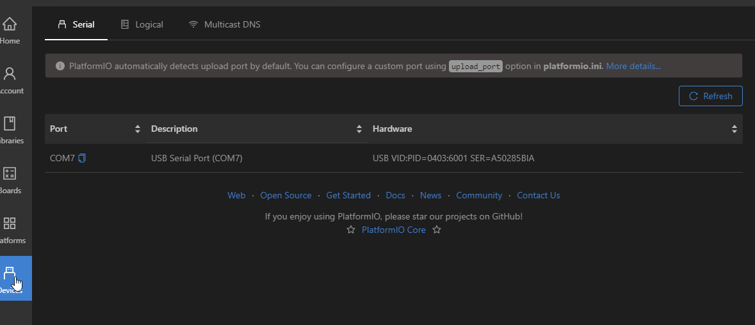This screenshot has height=325, width=755.
Task: Open the Libraries sidebar icon
Action: point(10,129)
